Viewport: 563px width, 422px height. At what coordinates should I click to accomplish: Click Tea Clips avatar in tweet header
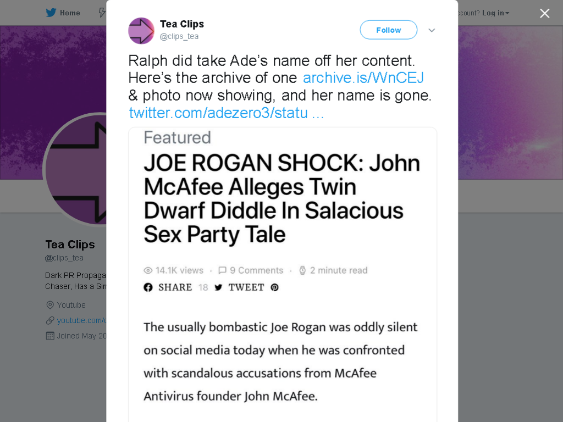pos(141,31)
